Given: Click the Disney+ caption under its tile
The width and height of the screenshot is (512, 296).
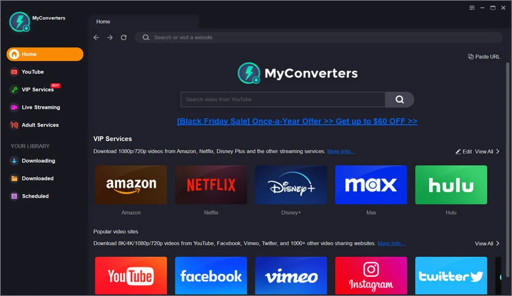Looking at the screenshot, I should click(291, 213).
